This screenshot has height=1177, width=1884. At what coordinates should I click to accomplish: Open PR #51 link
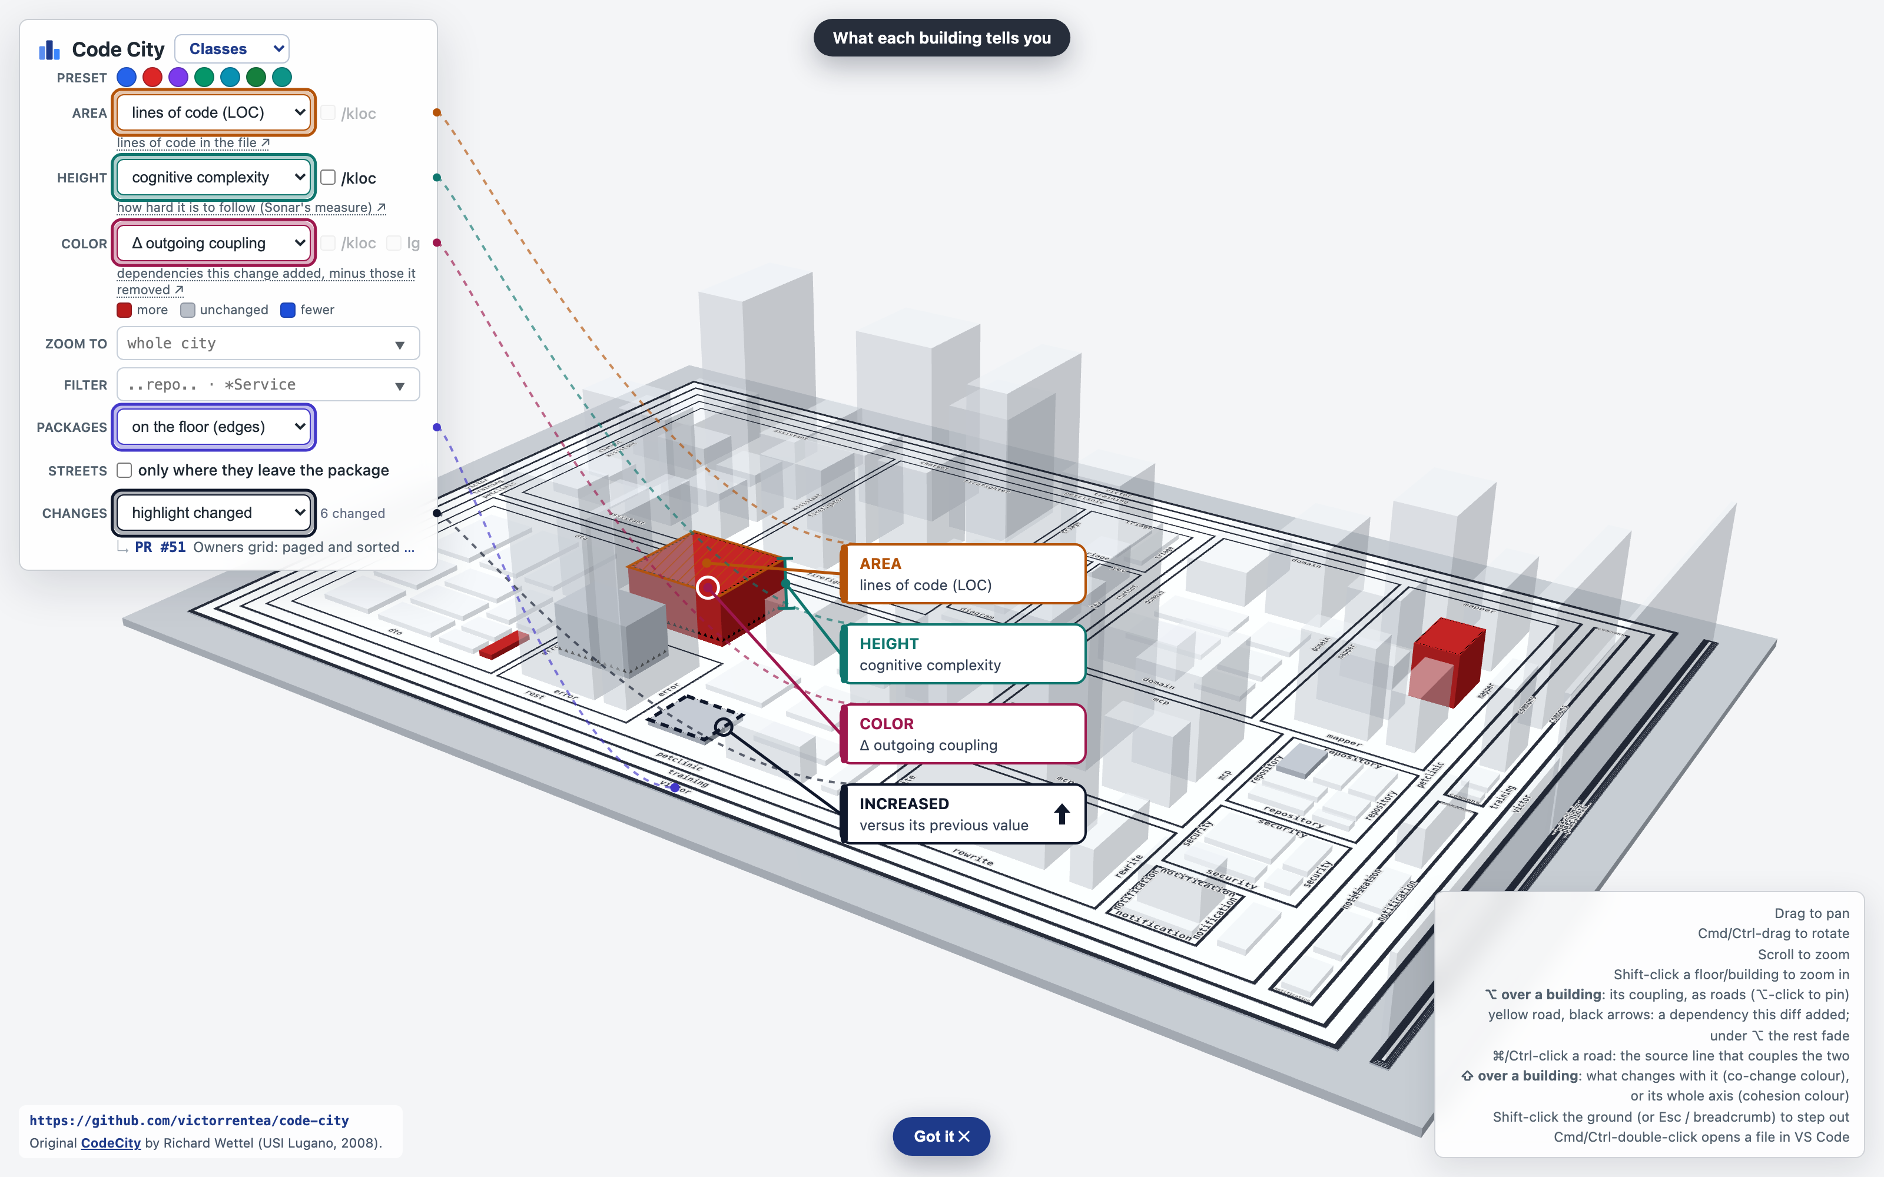[160, 547]
